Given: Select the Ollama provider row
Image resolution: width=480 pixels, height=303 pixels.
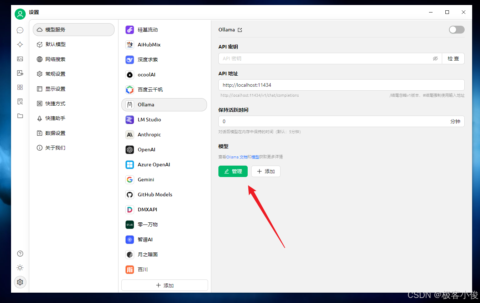Looking at the screenshot, I should coord(164,105).
